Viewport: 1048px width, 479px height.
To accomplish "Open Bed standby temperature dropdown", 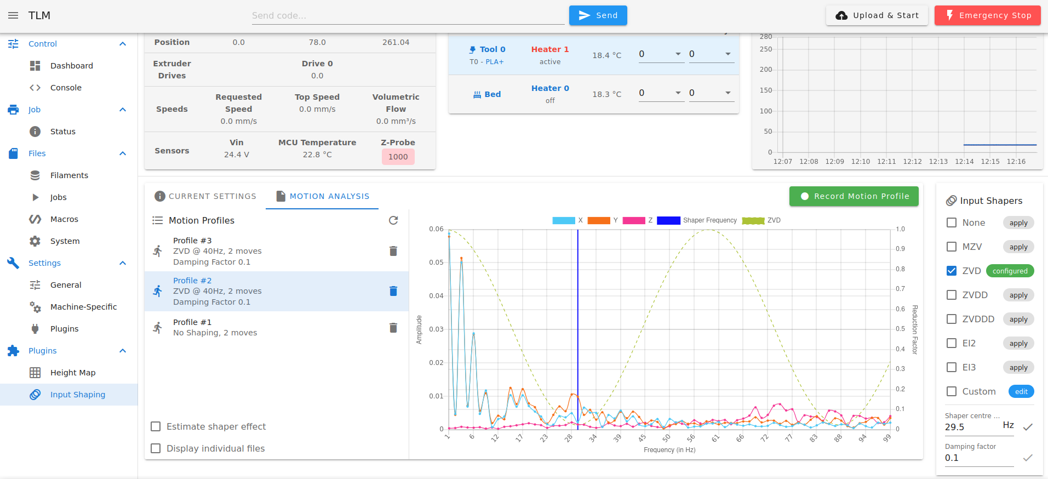I will tap(728, 93).
